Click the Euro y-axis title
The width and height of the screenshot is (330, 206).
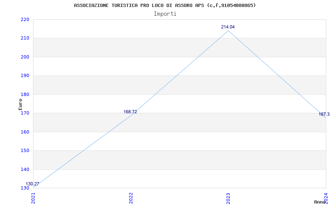click(x=20, y=104)
